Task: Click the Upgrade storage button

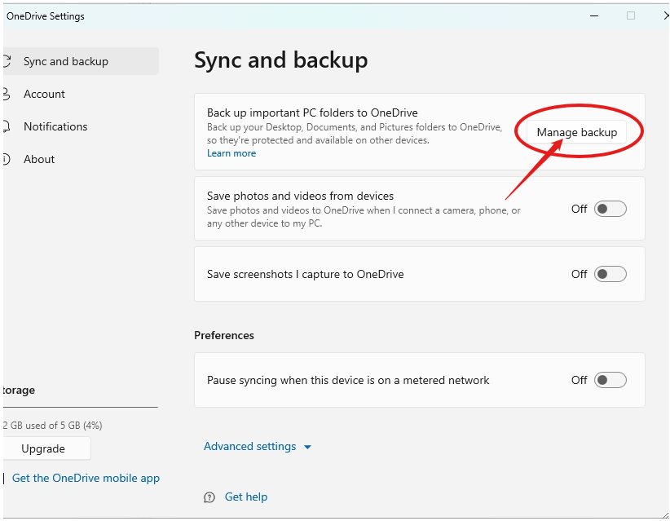Action: [44, 448]
